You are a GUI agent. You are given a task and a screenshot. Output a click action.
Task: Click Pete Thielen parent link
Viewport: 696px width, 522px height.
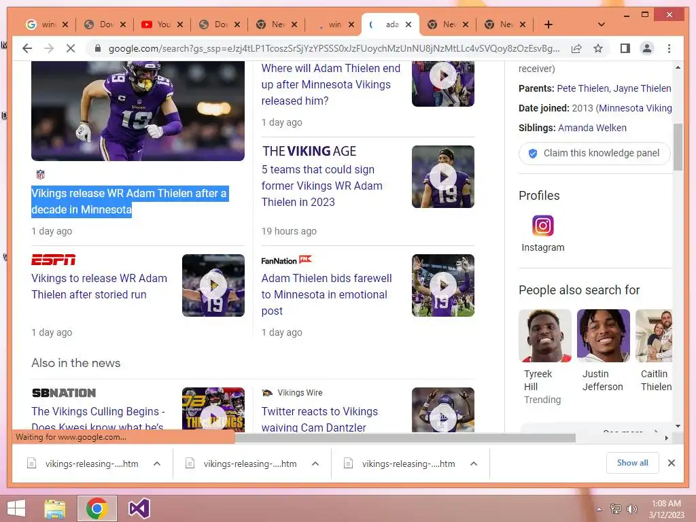coord(583,88)
